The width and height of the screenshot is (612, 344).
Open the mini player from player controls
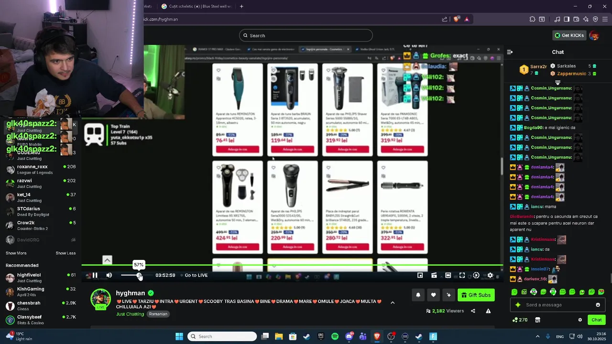click(x=420, y=275)
